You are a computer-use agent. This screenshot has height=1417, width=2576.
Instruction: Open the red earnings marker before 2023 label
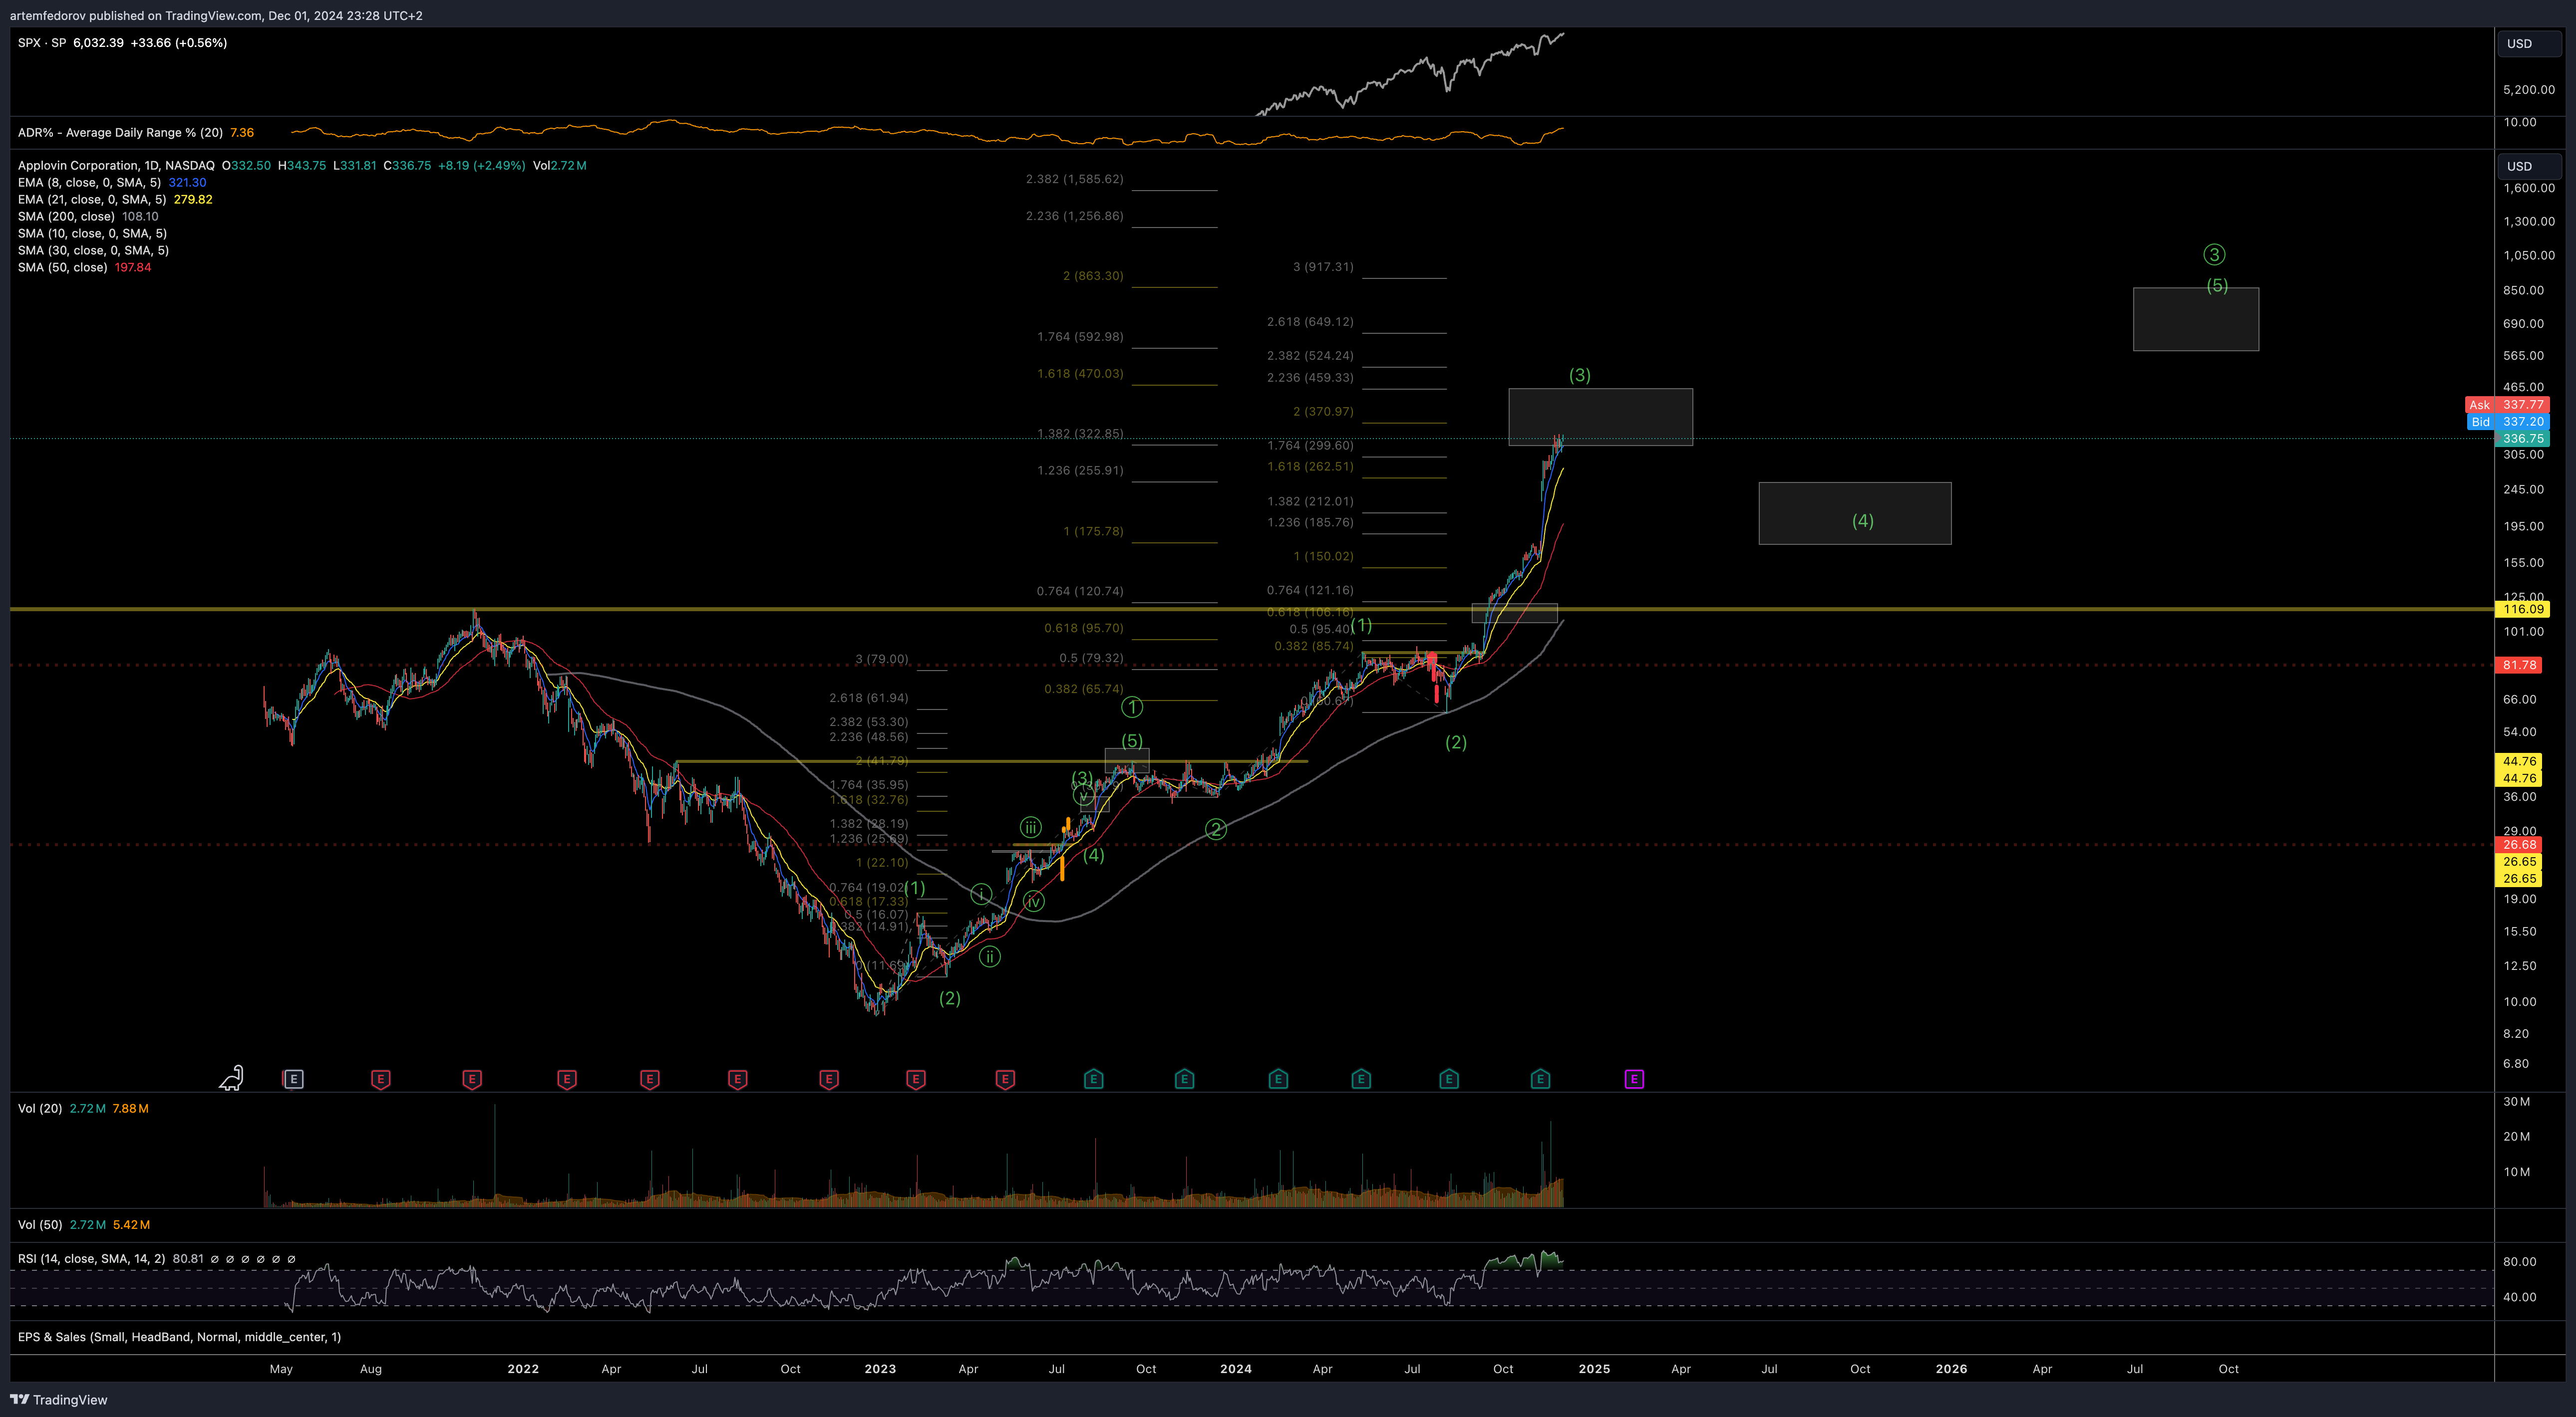(829, 1078)
